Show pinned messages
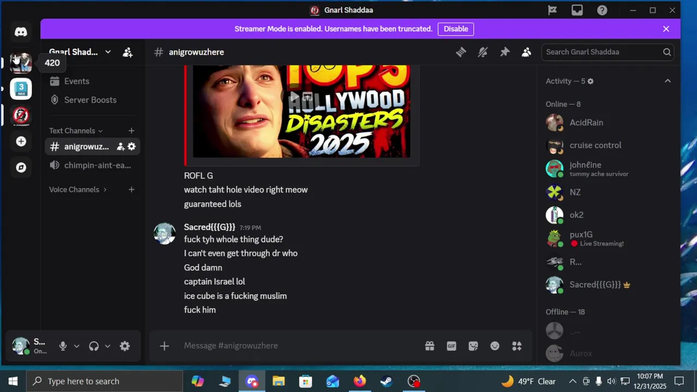Screen dimensions: 697x392 [x=505, y=52]
